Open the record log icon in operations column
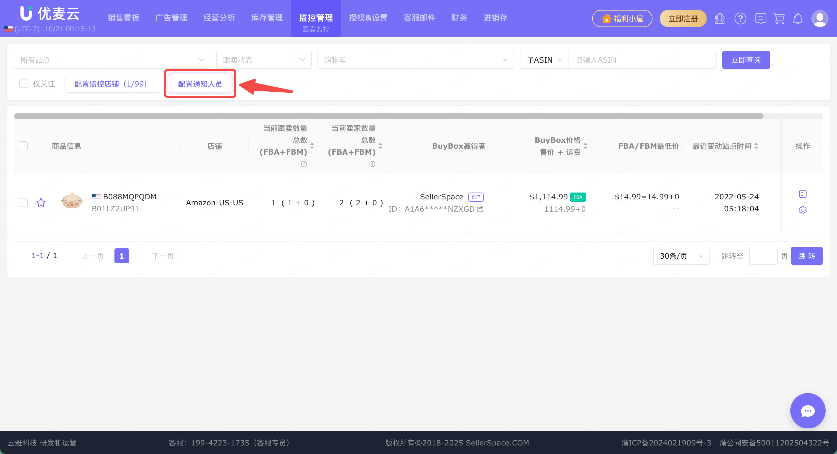The image size is (837, 454). point(803,194)
